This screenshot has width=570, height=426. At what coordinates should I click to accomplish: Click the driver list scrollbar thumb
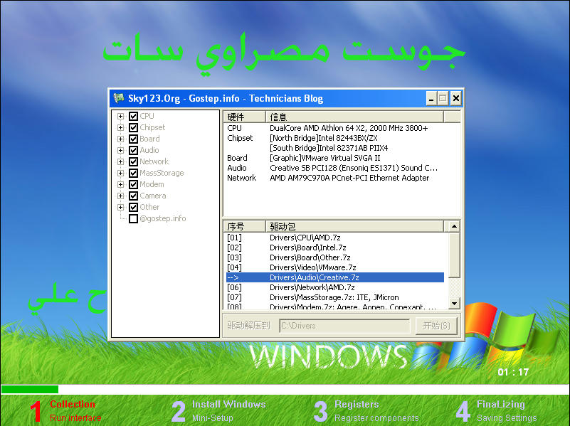[x=454, y=255]
